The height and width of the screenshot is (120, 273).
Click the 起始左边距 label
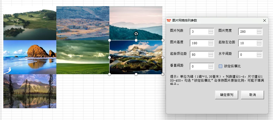227,42
